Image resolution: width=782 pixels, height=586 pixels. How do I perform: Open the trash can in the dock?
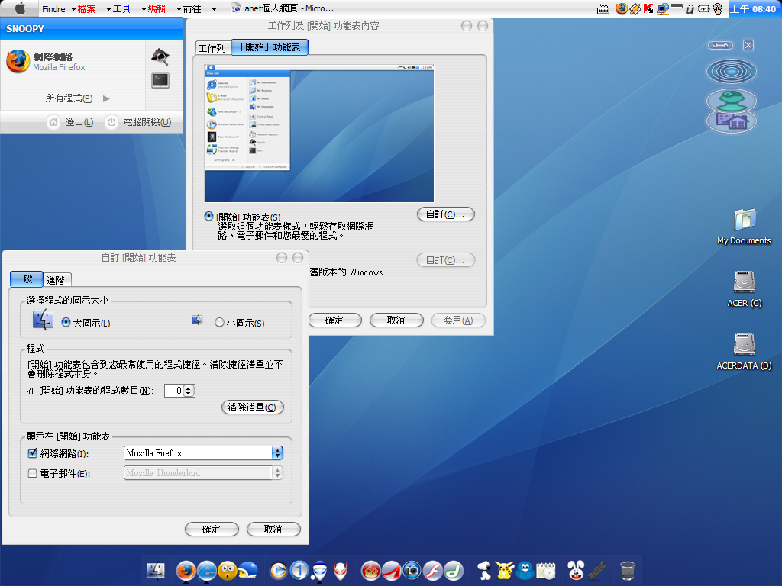coord(627,569)
